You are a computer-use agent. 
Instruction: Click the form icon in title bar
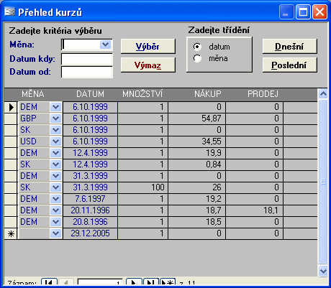point(9,11)
